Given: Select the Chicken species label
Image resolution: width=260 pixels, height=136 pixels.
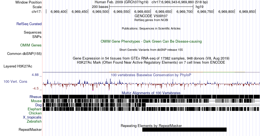Looking at the screenshot, I should coord(35,113).
